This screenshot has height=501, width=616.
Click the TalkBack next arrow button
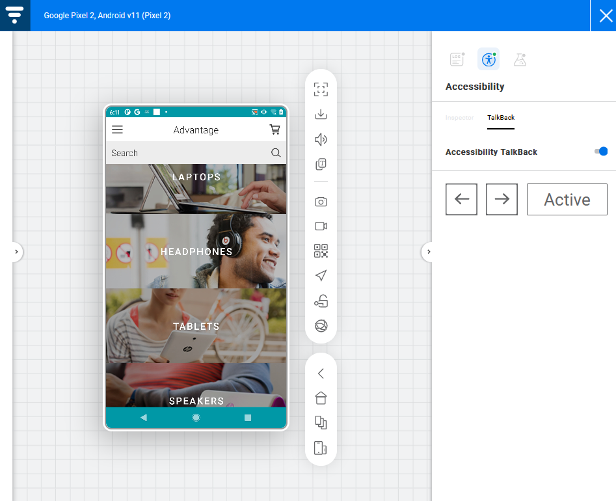click(x=502, y=199)
